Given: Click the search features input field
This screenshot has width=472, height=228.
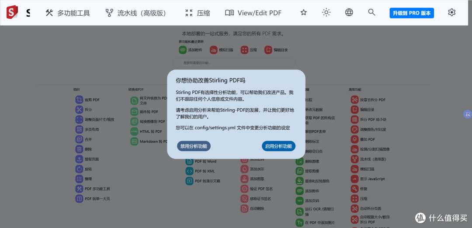Looking at the screenshot, I should (x=234, y=63).
